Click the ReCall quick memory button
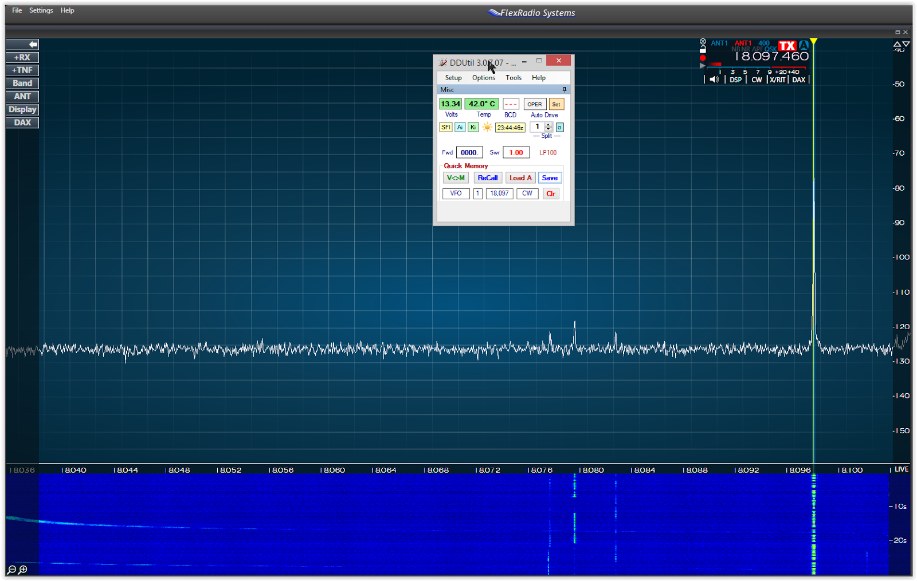The image size is (917, 581). click(x=488, y=178)
